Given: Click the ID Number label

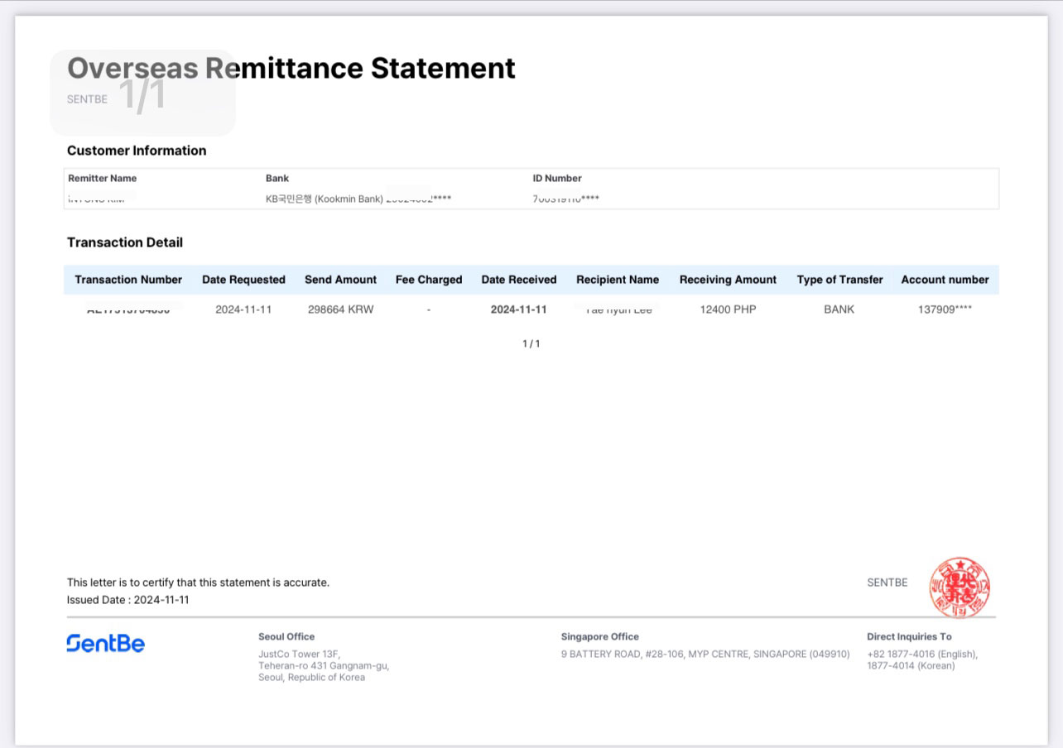Looking at the screenshot, I should point(557,178).
